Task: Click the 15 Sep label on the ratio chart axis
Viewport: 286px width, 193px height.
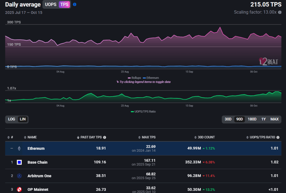Action: coord(189,106)
